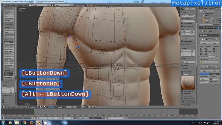The width and height of the screenshot is (222, 125).
Task: Toggle Lock Camera to View checkbox
Action: [x=182, y=26]
